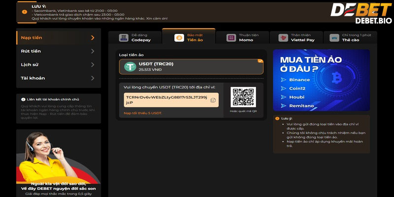Expand the Rút tiền chevron arrow
Viewport: 394px width, 197px height.
(x=93, y=51)
